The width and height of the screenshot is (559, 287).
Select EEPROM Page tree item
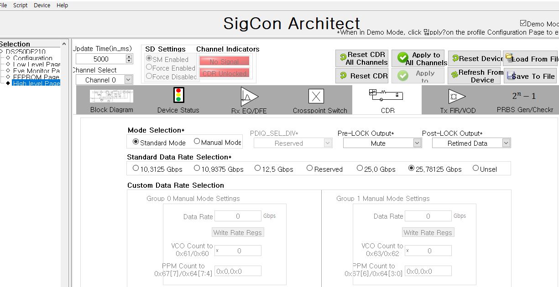37,77
